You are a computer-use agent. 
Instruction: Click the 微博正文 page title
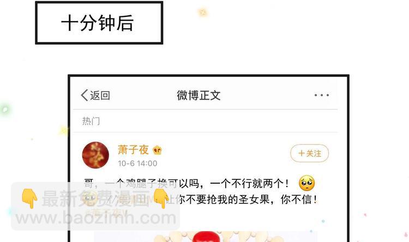pyautogui.click(x=199, y=95)
